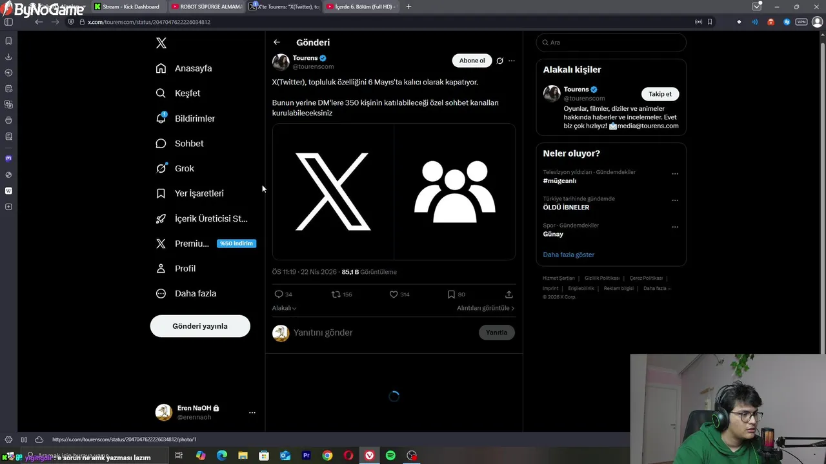Open more options for Günay trend
The height and width of the screenshot is (464, 826).
coord(675,227)
